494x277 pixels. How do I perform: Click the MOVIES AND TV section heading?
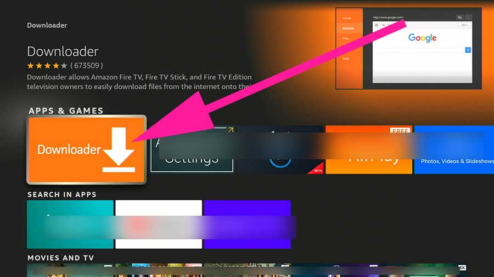(x=61, y=258)
